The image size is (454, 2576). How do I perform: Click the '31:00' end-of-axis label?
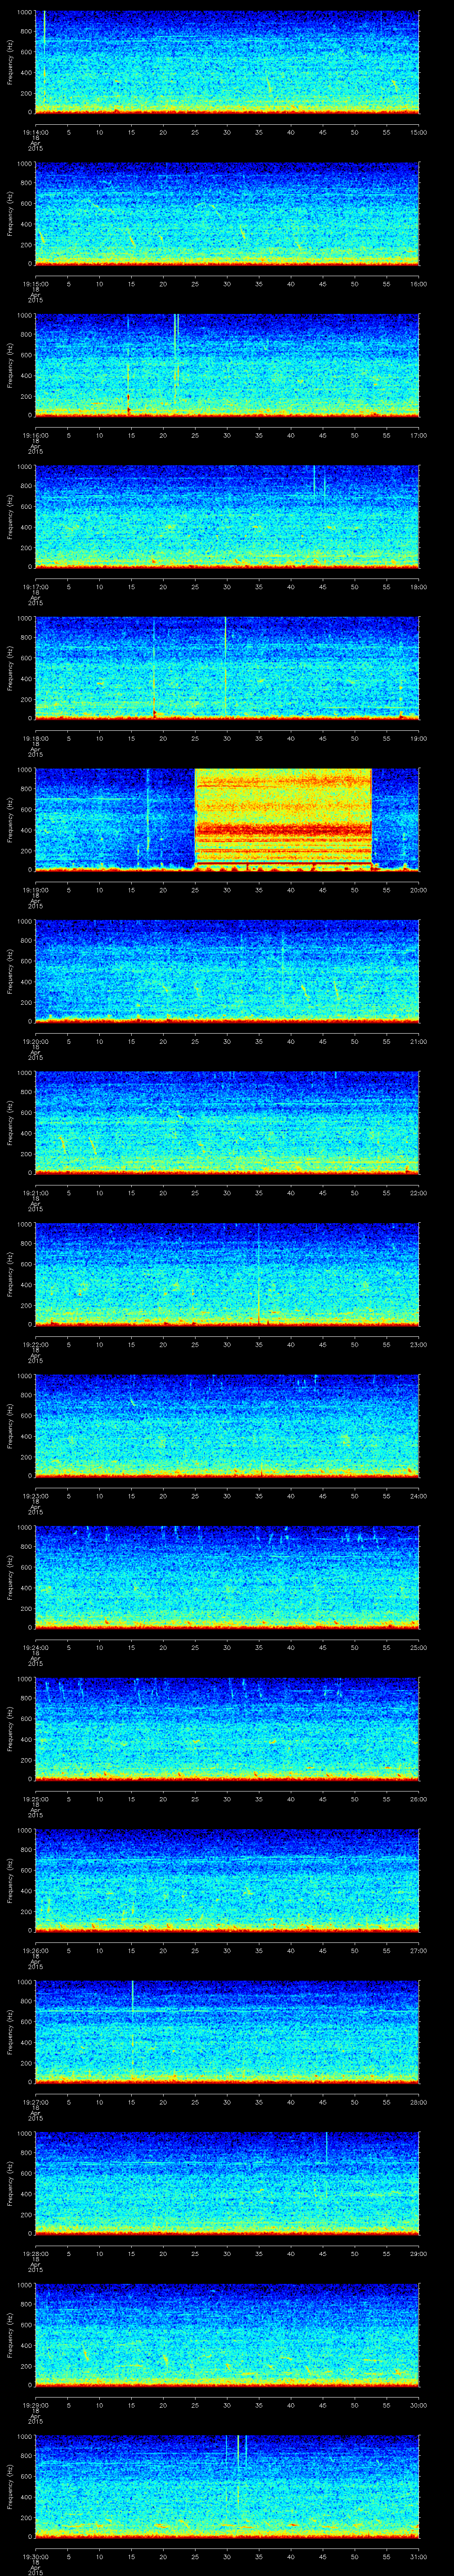(419, 2558)
